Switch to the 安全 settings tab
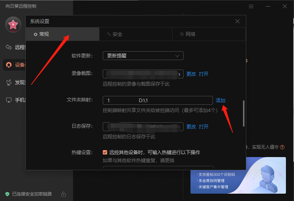 [x=136, y=34]
